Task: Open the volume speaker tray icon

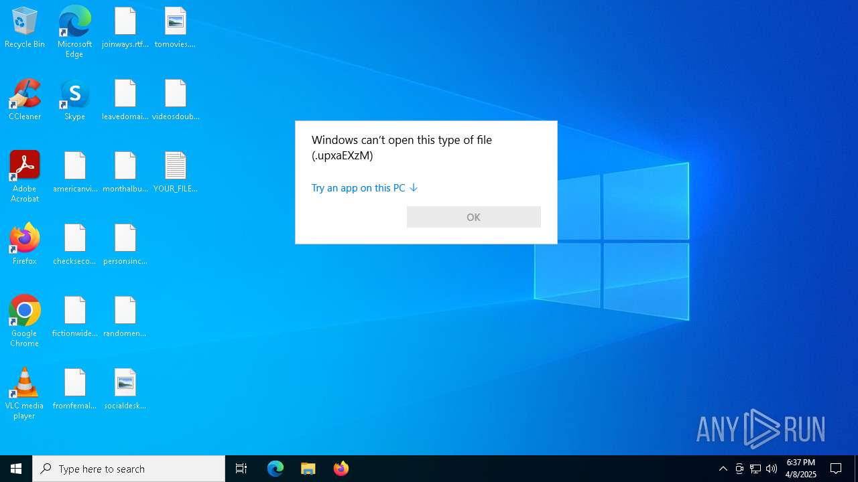Action: pyautogui.click(x=772, y=469)
